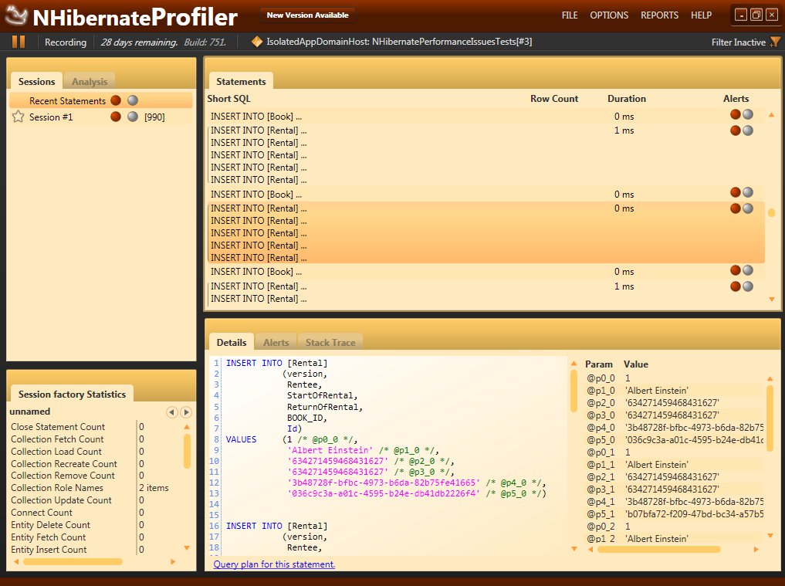Click the 28 days remaining text

coord(139,42)
